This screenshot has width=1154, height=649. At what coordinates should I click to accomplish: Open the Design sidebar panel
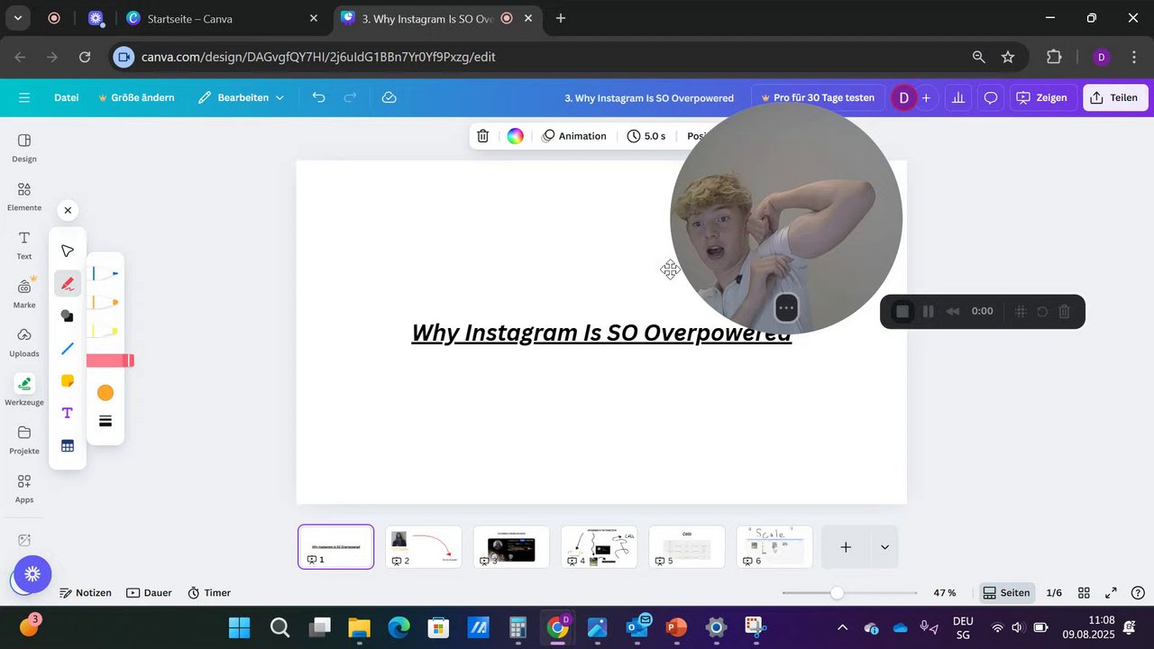[24, 147]
